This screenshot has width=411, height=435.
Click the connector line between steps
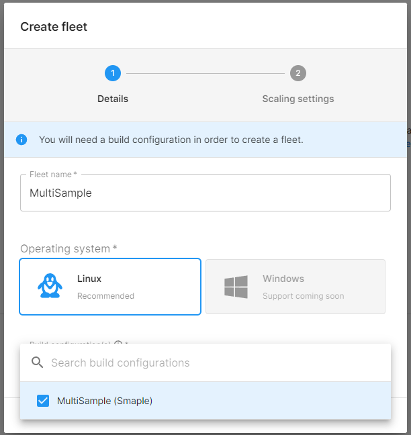pos(205,73)
